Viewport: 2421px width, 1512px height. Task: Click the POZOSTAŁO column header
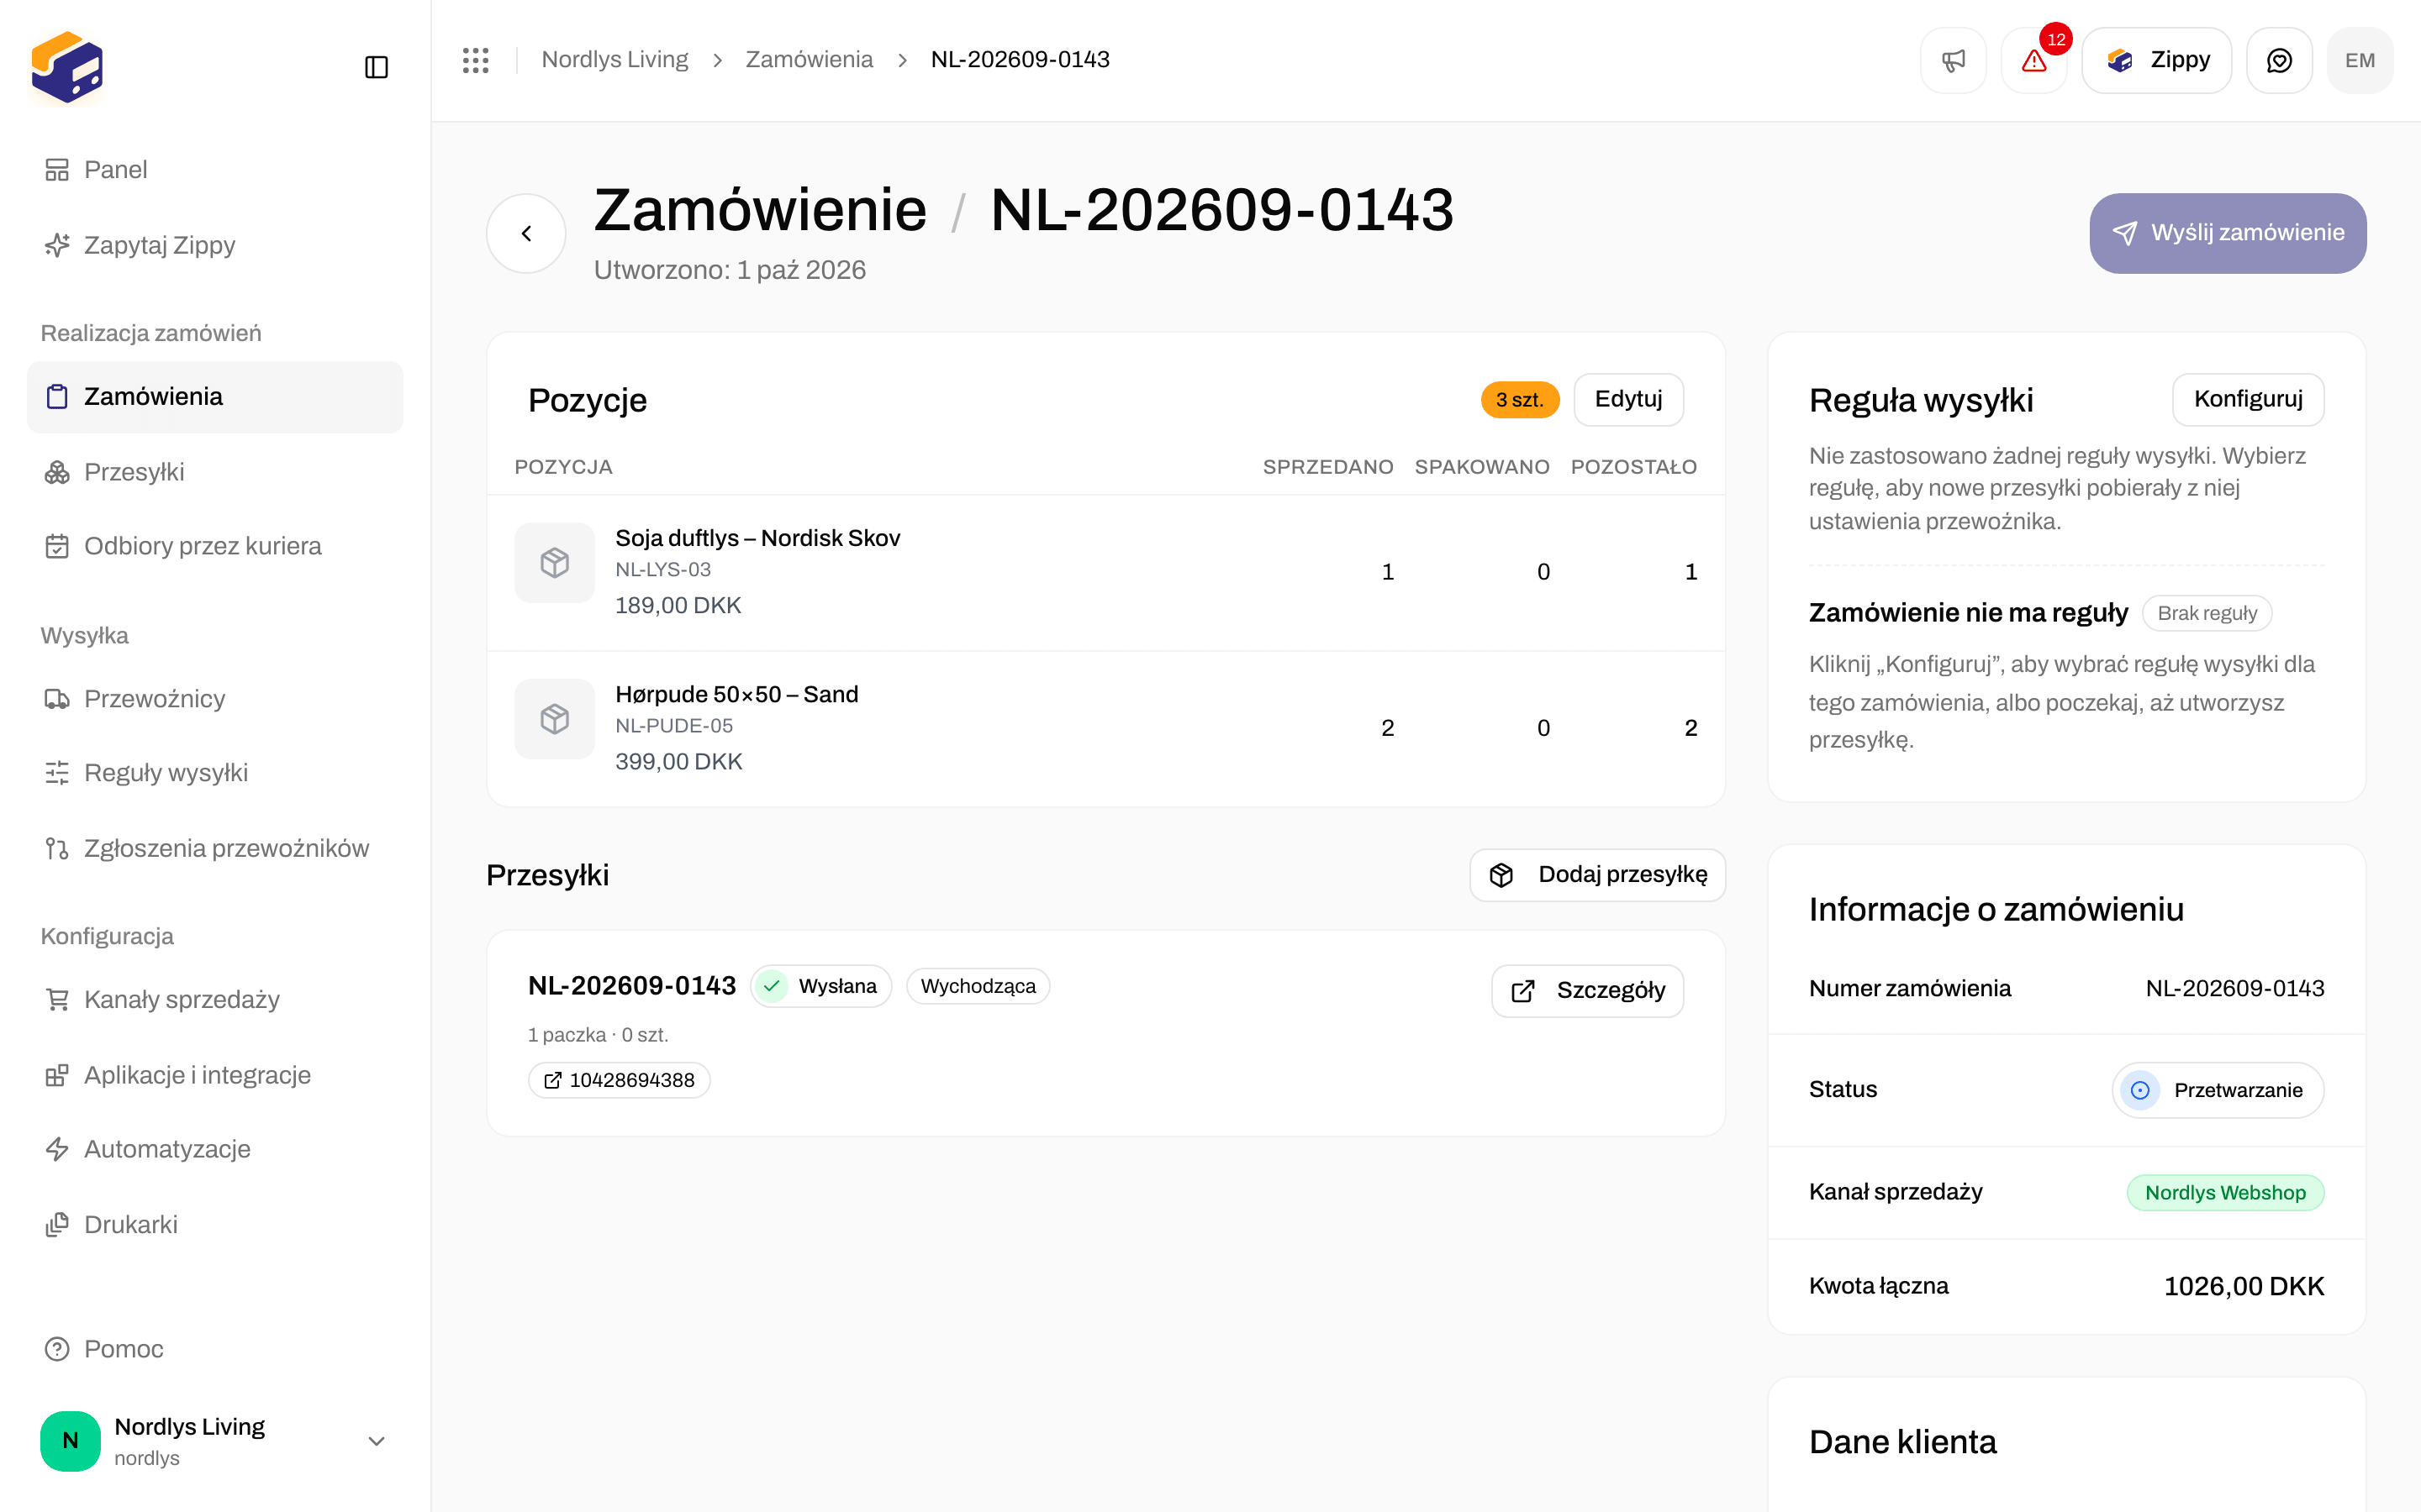[x=1632, y=467]
